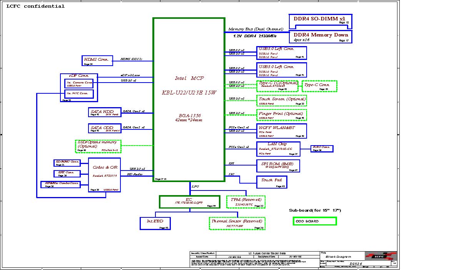Click the "Memory Bus (Dual Channel)" label
Viewport: 459px width, 270px height.
tap(255, 29)
